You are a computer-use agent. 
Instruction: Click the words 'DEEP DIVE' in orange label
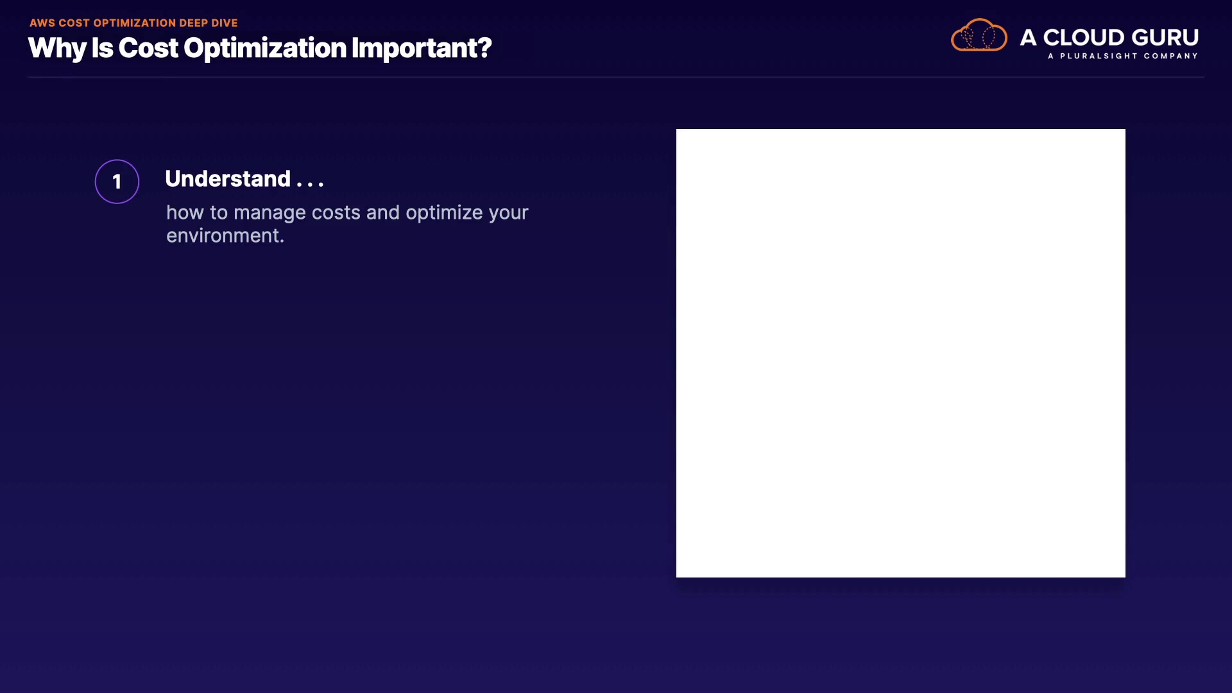(209, 23)
